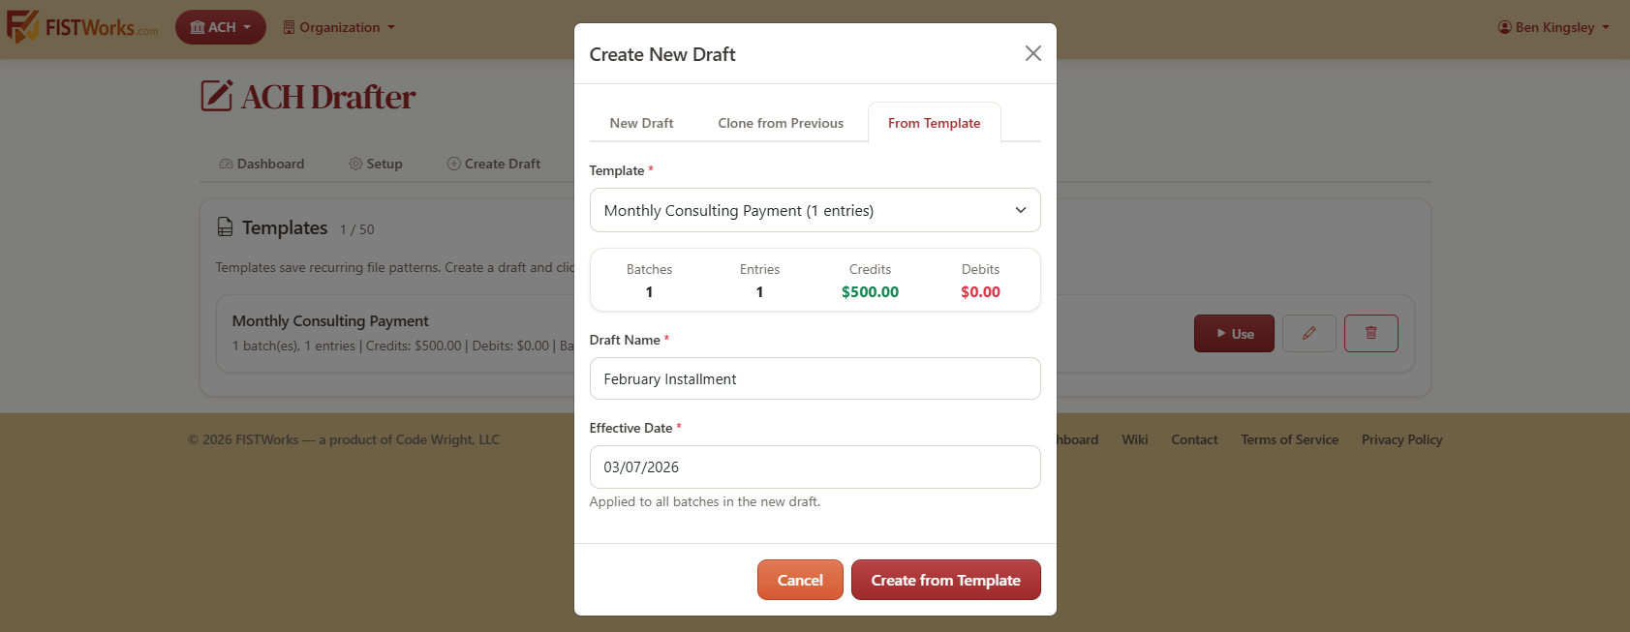The height and width of the screenshot is (632, 1630).
Task: Click the FISTWorks logo
Action: [82, 26]
